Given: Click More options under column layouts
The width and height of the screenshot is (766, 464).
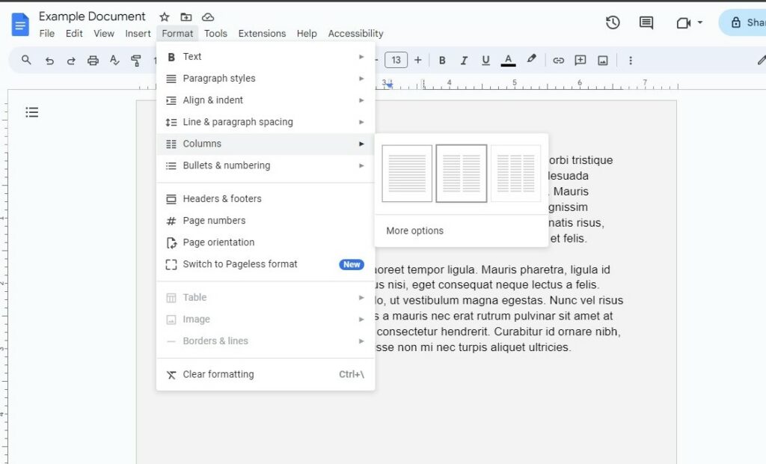Looking at the screenshot, I should (x=414, y=231).
